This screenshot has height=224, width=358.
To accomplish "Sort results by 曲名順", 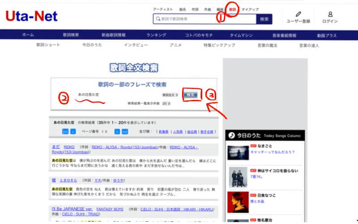I will (192, 132).
